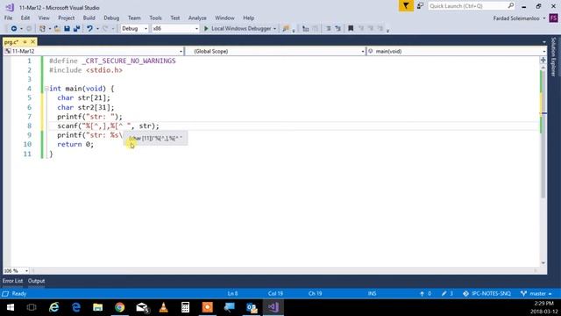561x316 pixels.
Task: Pin the prg.c tab with the pin icon
Action: tap(25, 42)
